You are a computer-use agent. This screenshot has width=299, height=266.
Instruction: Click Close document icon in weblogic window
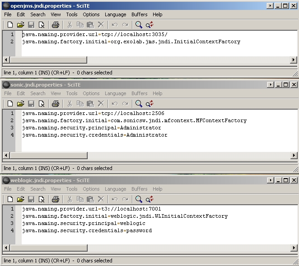click(42, 199)
